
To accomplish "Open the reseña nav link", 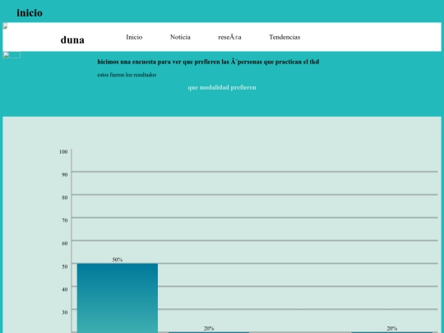I will point(229,37).
